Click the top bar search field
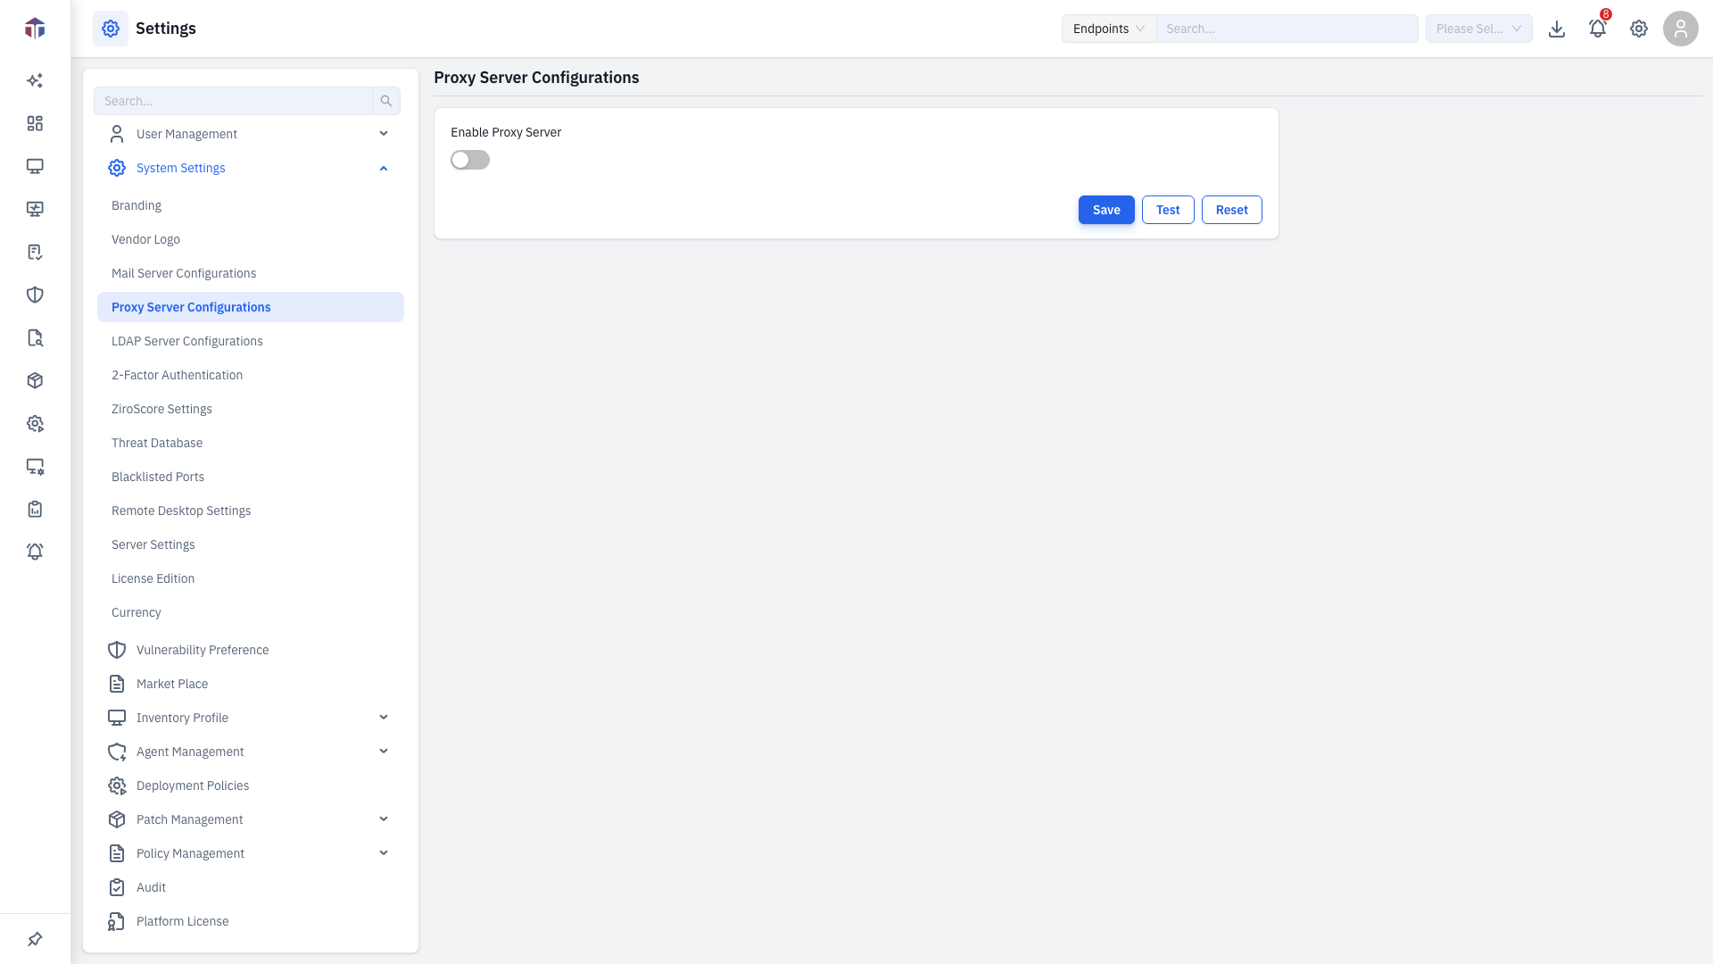The height and width of the screenshot is (964, 1713). click(1287, 29)
